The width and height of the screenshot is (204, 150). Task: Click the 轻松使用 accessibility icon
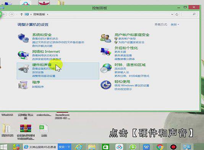106,85
